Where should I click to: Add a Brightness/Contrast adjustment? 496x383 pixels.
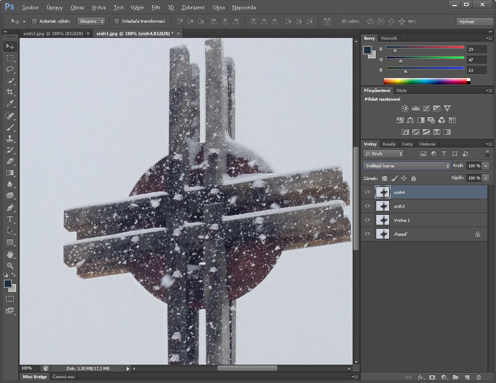pyautogui.click(x=405, y=108)
